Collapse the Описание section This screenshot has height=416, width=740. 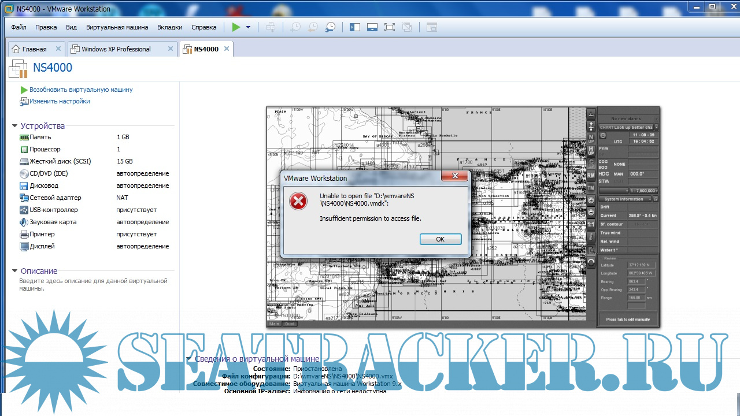[15, 271]
